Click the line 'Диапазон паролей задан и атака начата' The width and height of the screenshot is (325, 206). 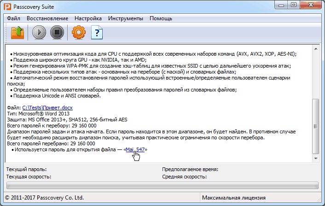click(x=151, y=135)
